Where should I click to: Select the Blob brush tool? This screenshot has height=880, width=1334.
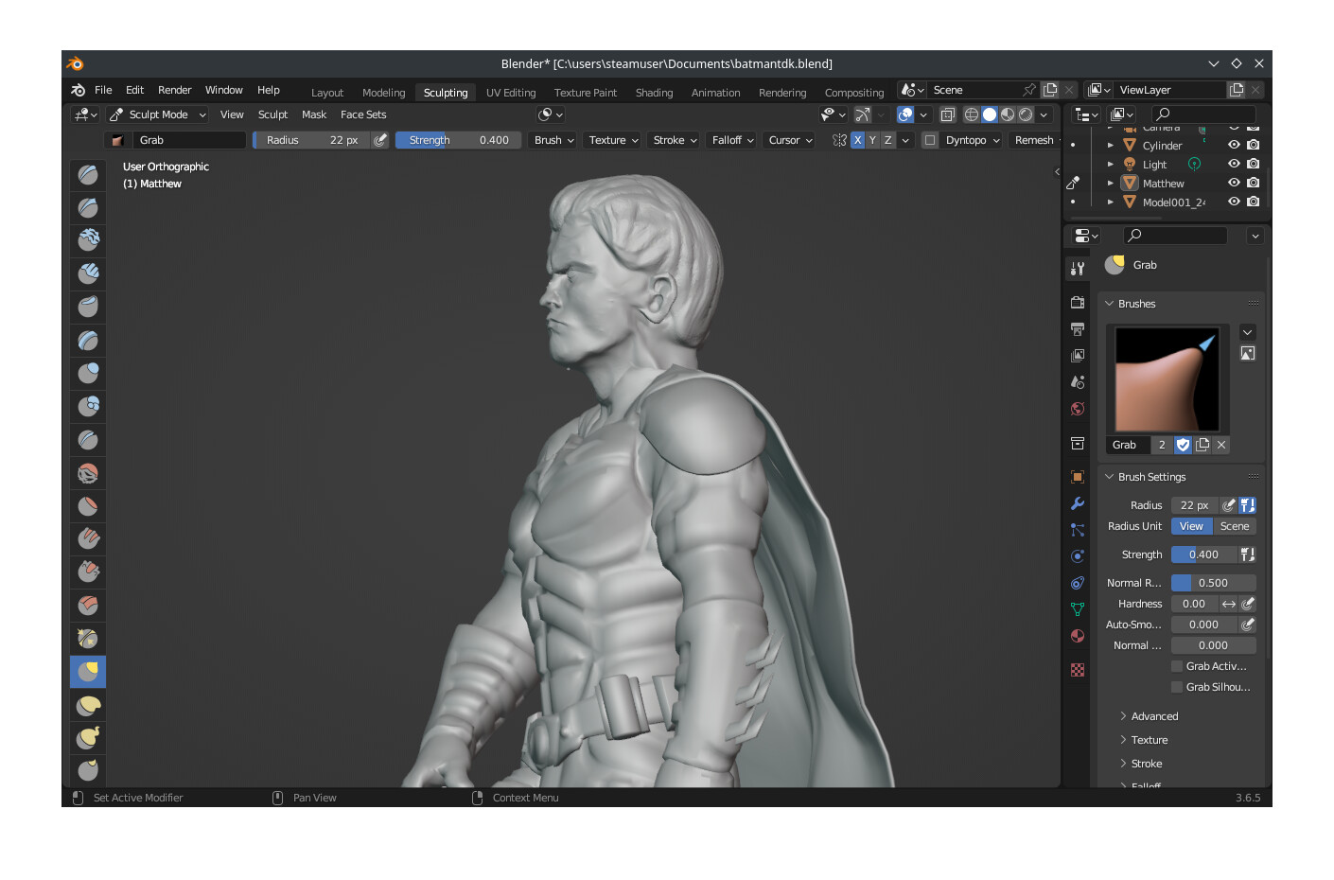click(x=88, y=406)
